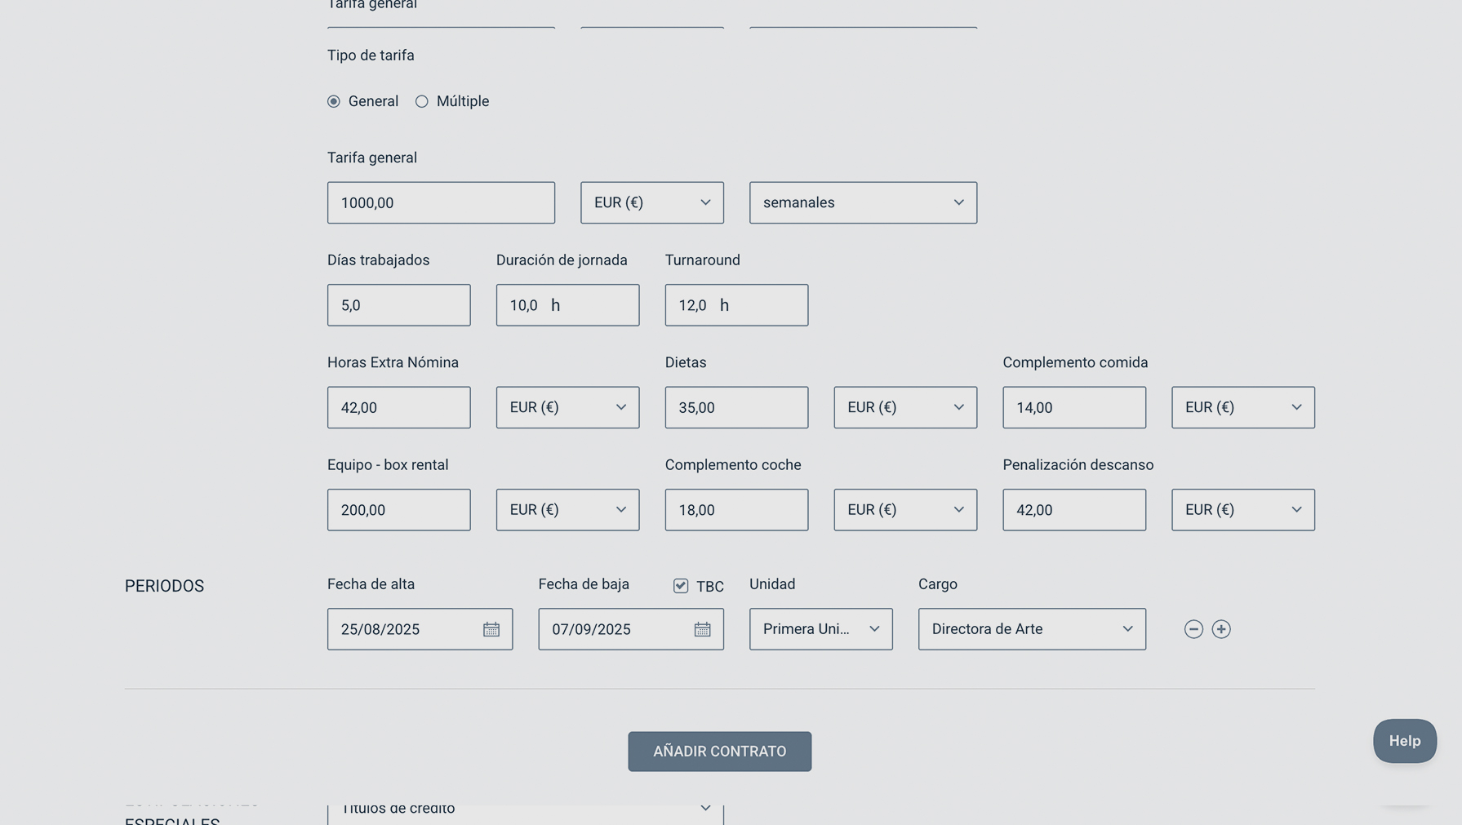Open calendar picker for Fecha de baja

pos(702,629)
